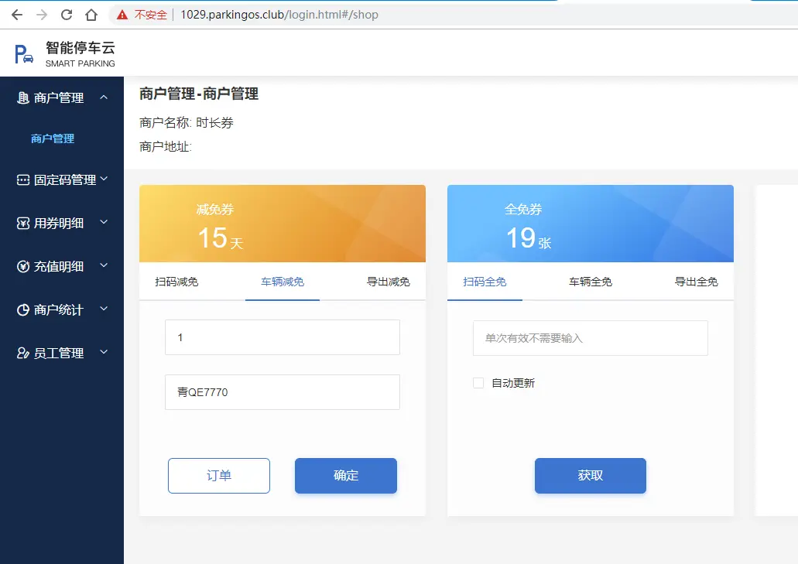Click the 商户统计 pie chart icon
Image resolution: width=798 pixels, height=564 pixels.
point(23,310)
